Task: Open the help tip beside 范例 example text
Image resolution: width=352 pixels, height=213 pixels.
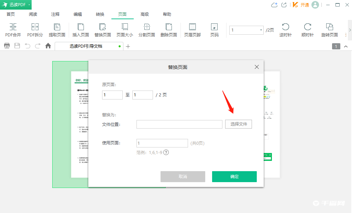Action: tap(166, 152)
